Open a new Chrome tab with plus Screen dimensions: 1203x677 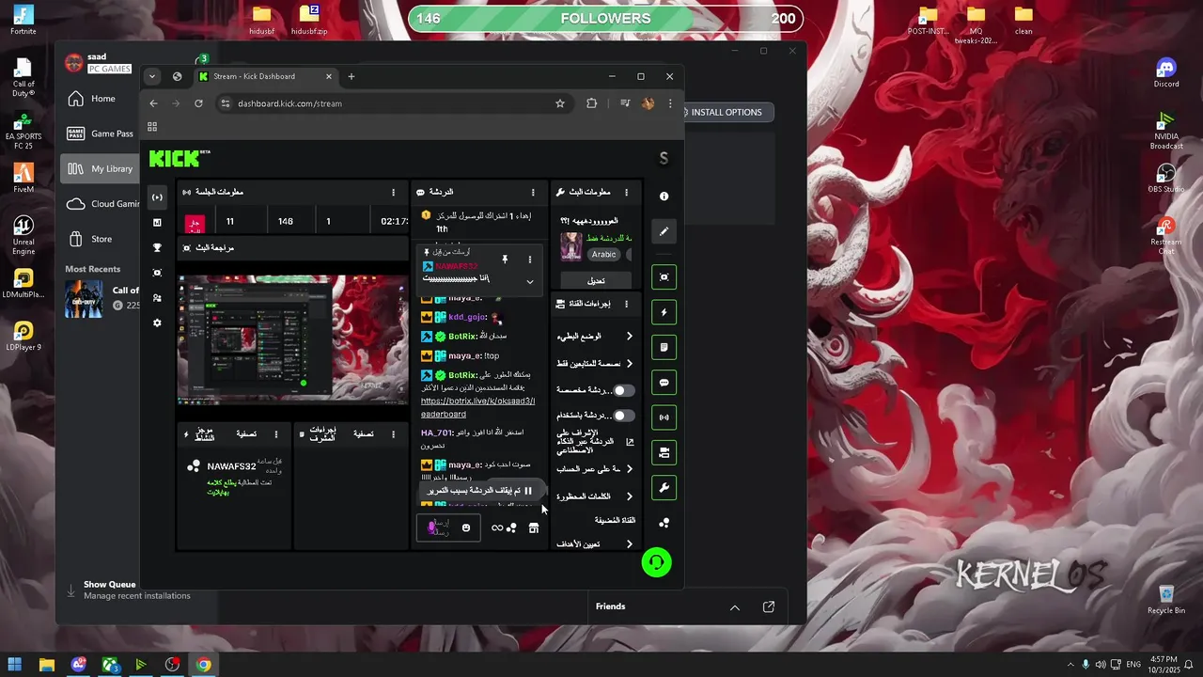point(352,76)
